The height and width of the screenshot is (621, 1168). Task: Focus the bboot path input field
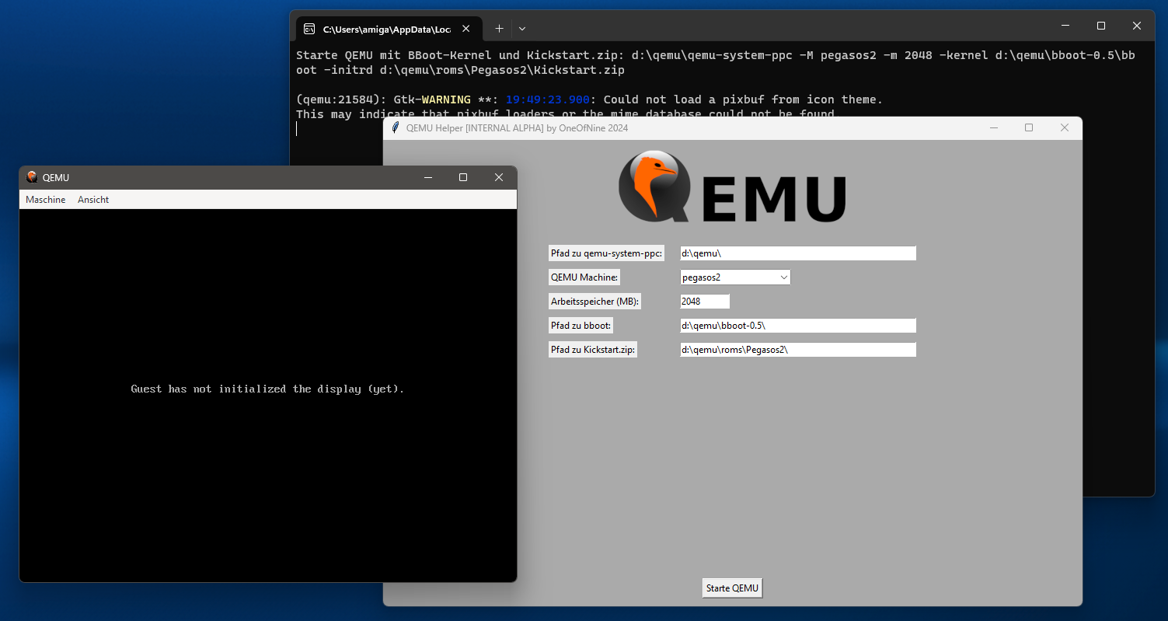(798, 326)
